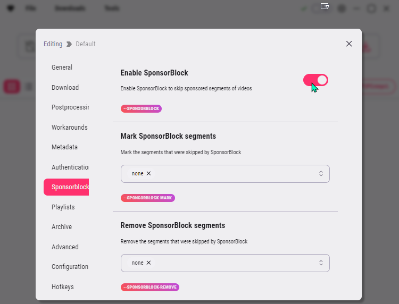Remove the none chip under Remove SponsorBlock segments
This screenshot has width=399, height=304.
point(148,263)
